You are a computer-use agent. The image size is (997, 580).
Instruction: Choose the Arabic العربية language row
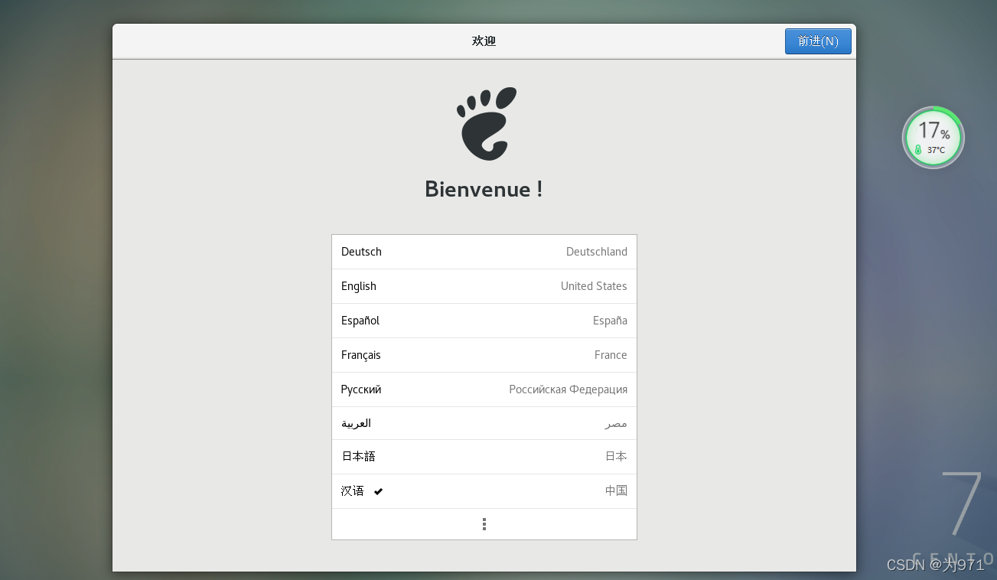click(x=484, y=423)
